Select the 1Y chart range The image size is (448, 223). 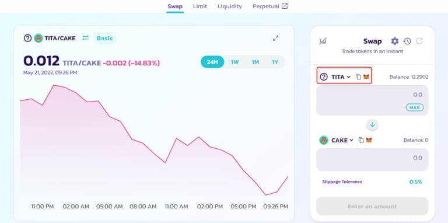click(275, 62)
